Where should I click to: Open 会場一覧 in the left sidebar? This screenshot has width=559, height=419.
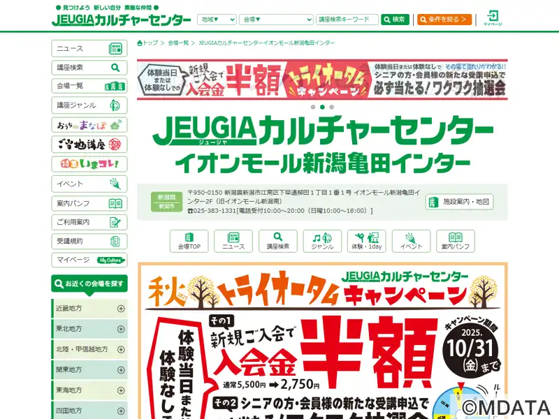(89, 86)
